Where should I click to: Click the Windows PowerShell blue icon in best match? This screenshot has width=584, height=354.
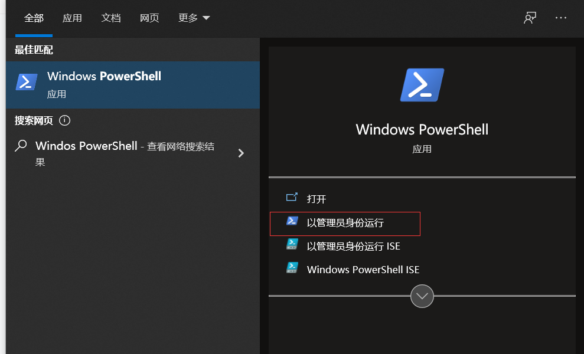coord(26,81)
